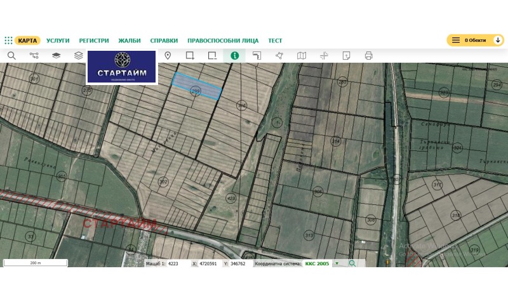508x285 pixels.
Task: Click parcel label 314 on map
Action: [x=336, y=141]
